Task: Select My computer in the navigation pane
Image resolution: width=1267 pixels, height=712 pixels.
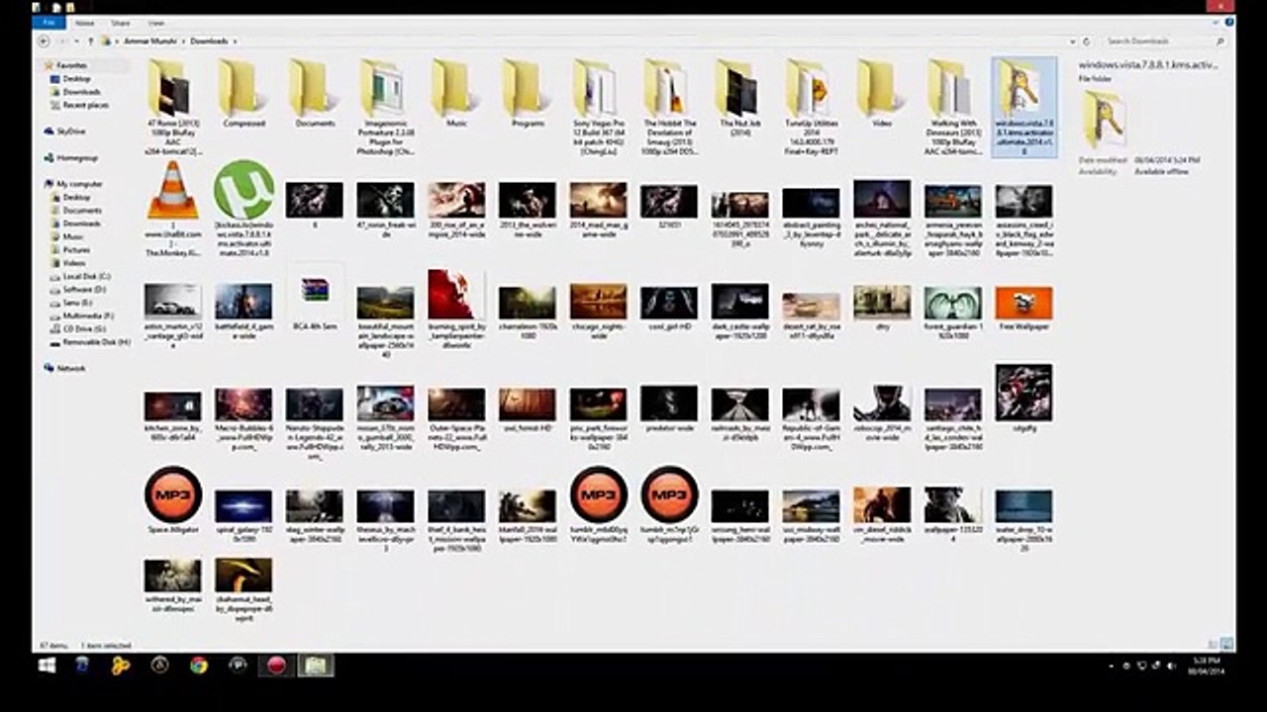Action: coord(79,184)
